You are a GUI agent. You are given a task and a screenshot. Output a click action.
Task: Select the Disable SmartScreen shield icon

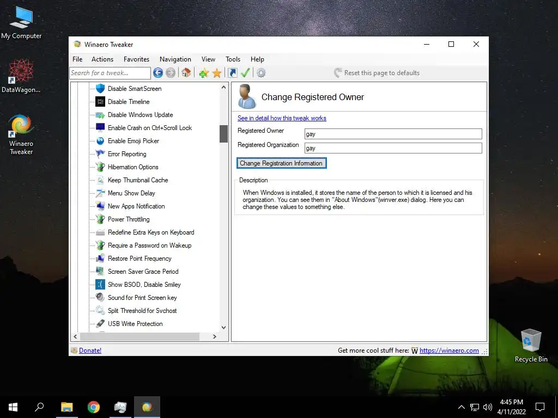100,89
